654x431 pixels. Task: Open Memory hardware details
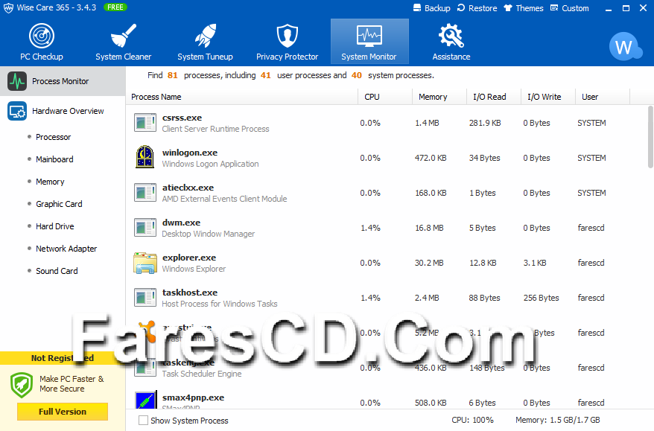coord(50,182)
